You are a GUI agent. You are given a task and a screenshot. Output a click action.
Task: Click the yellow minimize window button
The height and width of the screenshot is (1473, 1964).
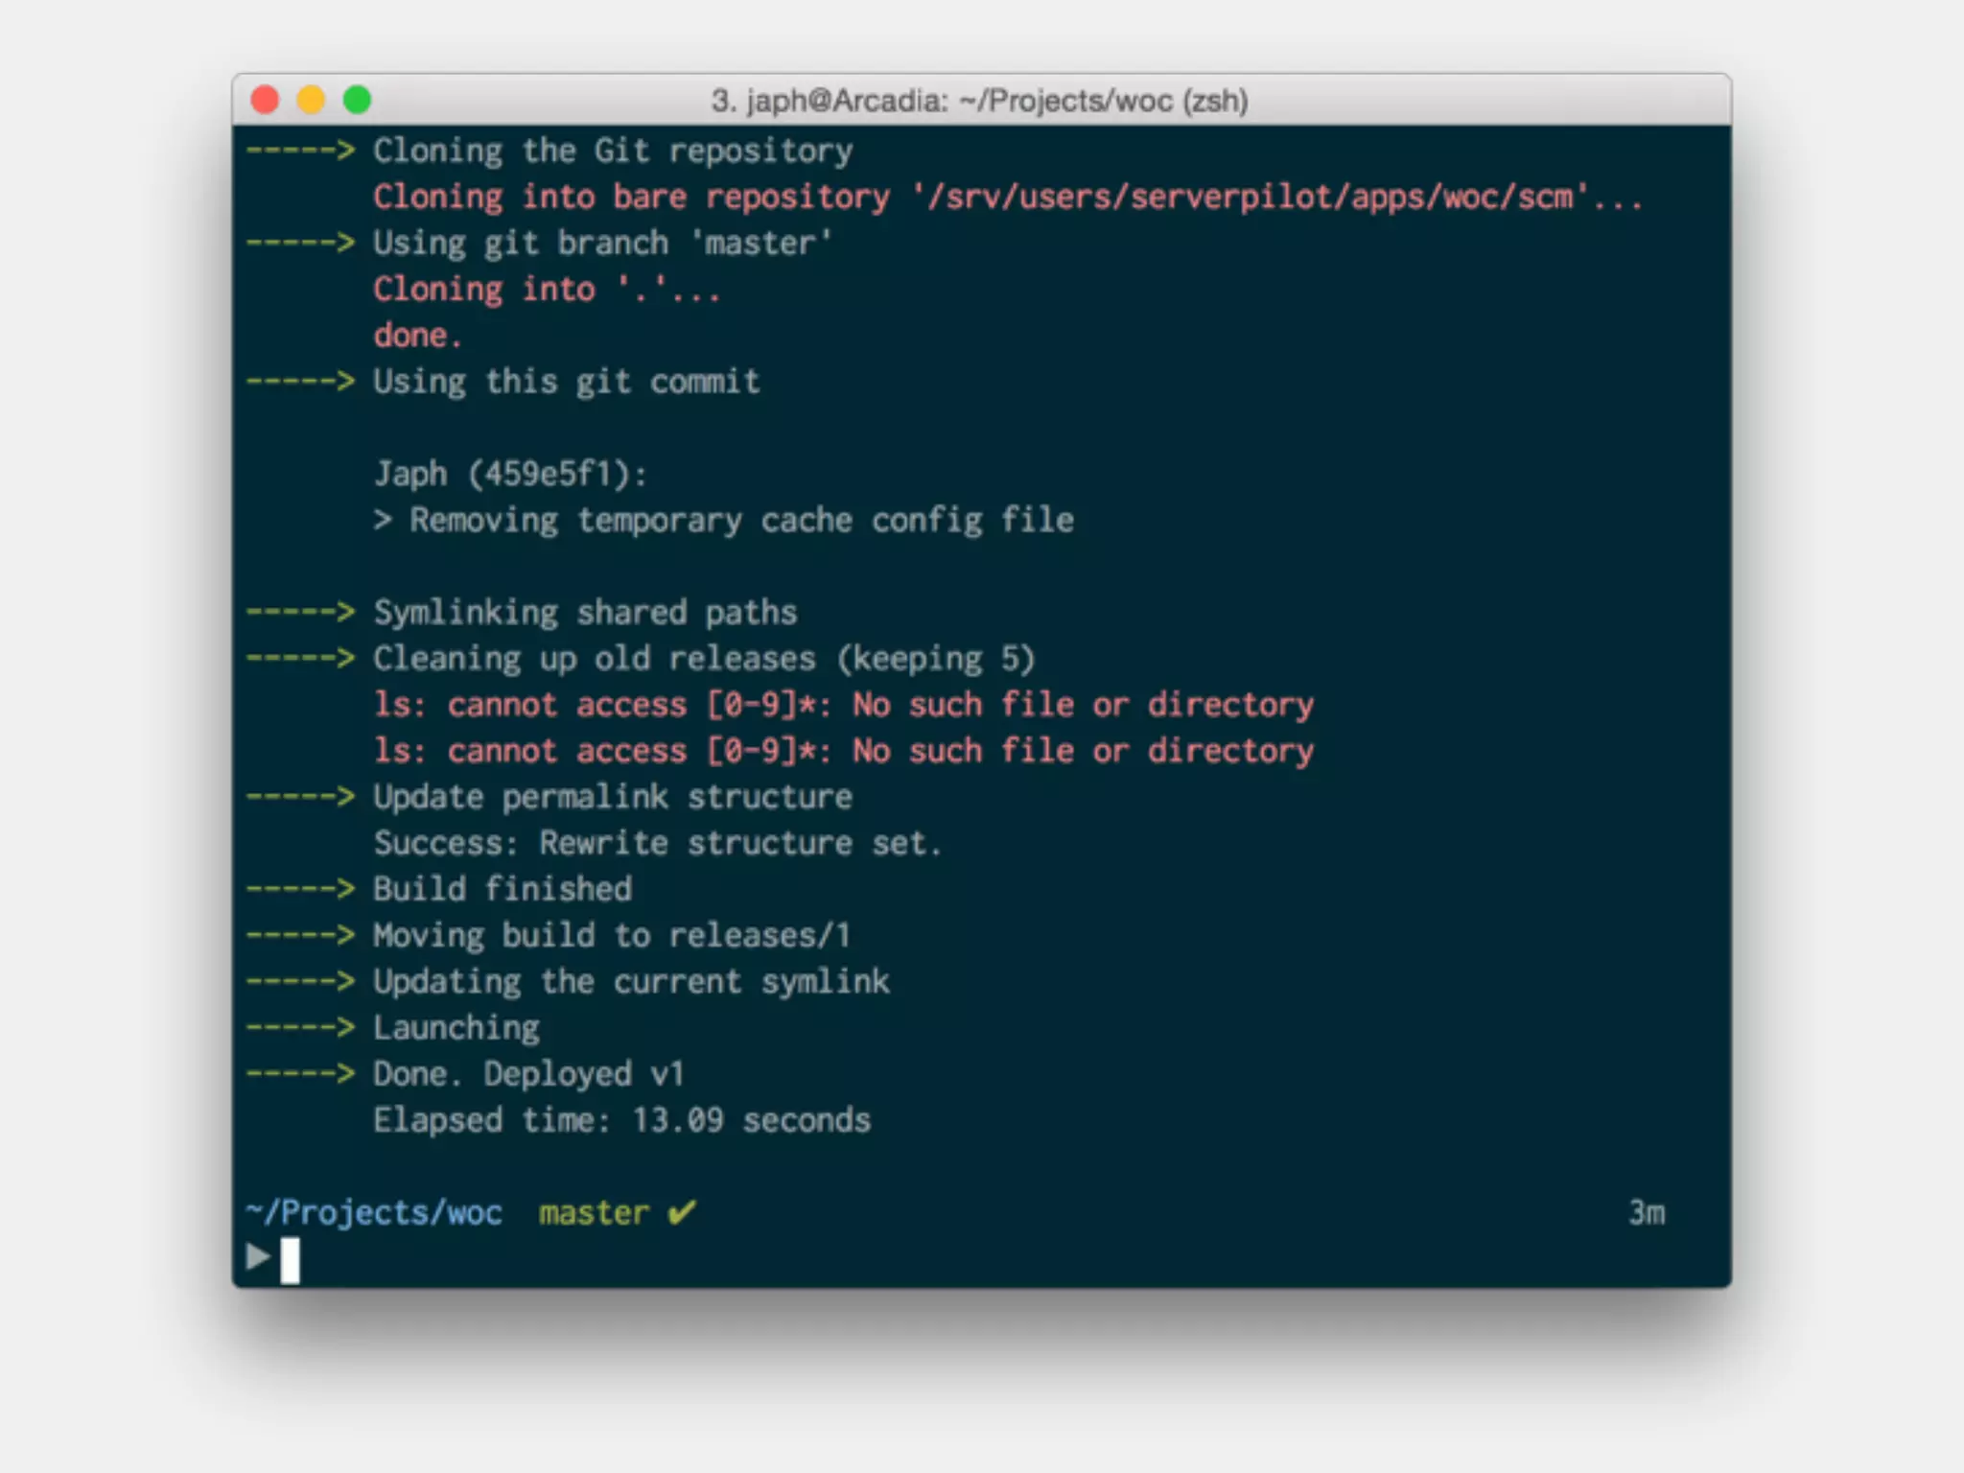coord(311,100)
